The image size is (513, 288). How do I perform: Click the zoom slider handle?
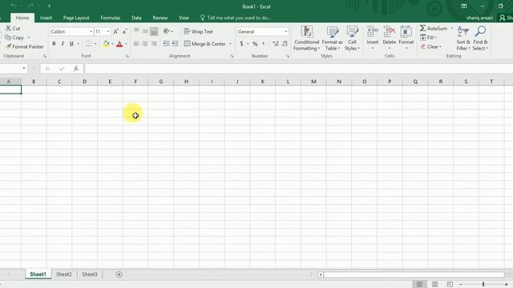483,285
